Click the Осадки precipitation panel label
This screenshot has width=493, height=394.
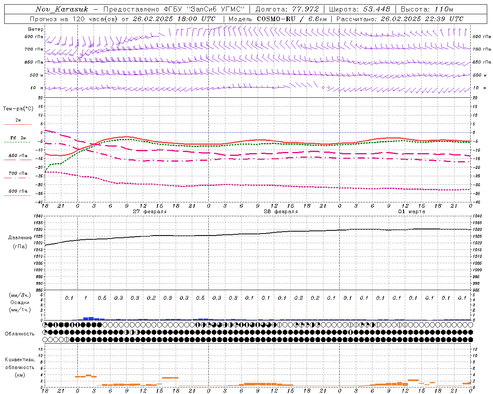tap(20, 302)
